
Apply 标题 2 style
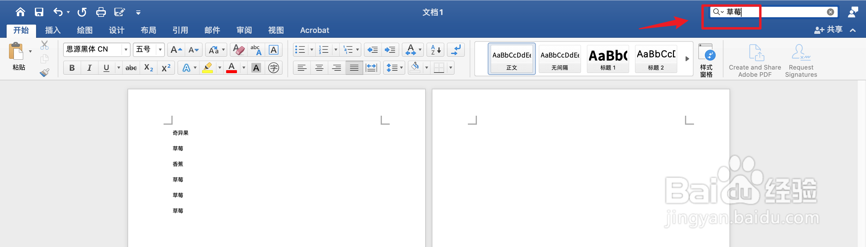(656, 59)
